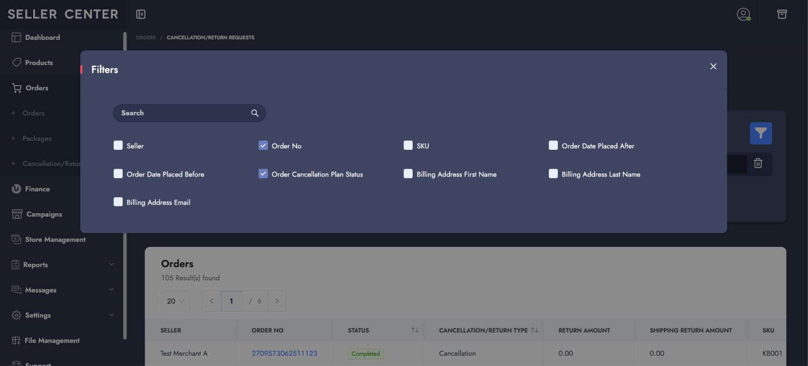808x366 pixels.
Task: Toggle the Billing Address Email checkbox
Action: coord(118,202)
